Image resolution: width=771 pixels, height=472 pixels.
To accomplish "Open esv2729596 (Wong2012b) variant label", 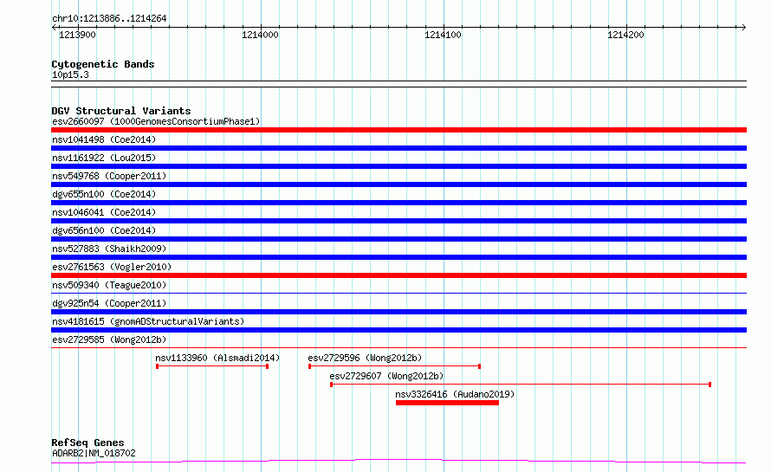I will point(365,358).
